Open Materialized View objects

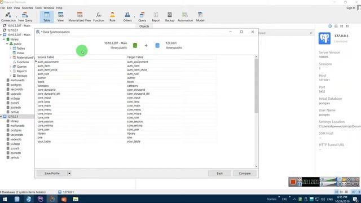tap(80, 17)
